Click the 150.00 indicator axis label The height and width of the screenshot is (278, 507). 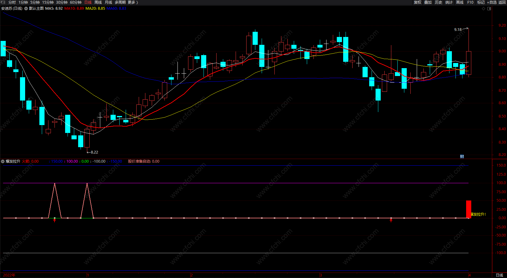[x=501, y=165]
